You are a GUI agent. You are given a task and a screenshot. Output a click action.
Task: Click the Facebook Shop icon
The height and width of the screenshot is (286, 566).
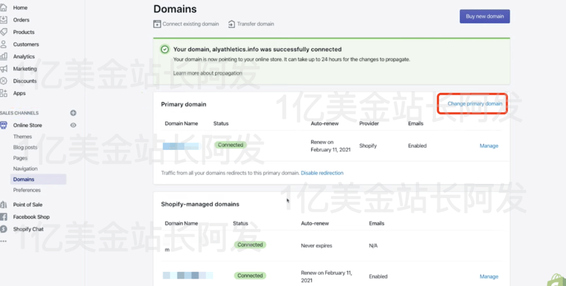(3, 217)
